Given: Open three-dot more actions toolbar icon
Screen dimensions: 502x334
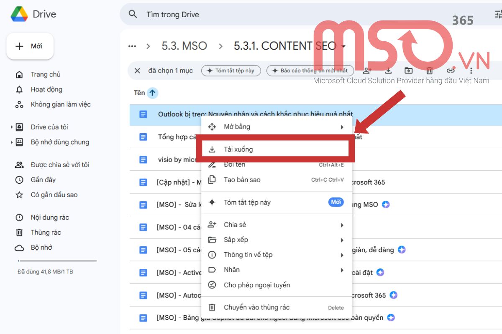Looking at the screenshot, I should pyautogui.click(x=471, y=71).
